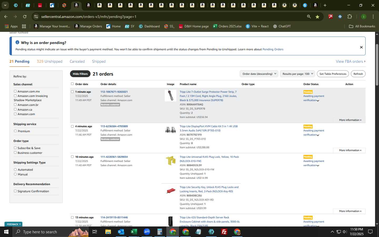Open Zoom from the taskbar

(147, 232)
